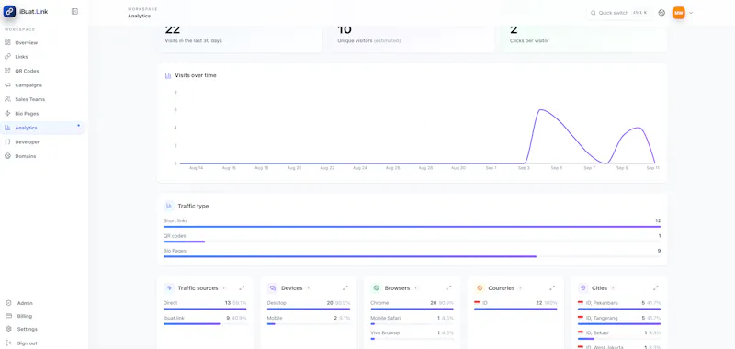Click the globe icon in the header
The image size is (735, 349).
tap(661, 13)
